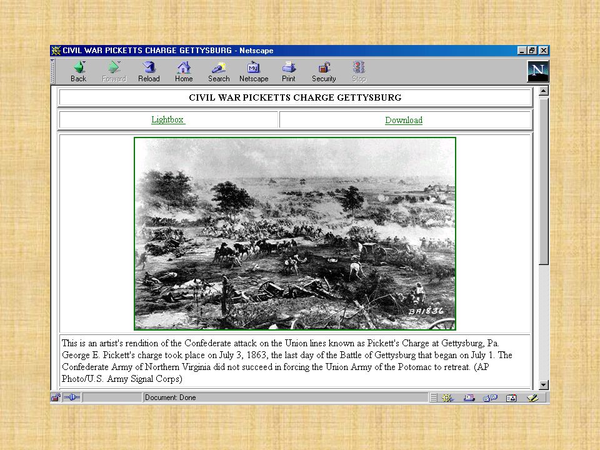Open Discussions newsgroups icon

(490, 398)
